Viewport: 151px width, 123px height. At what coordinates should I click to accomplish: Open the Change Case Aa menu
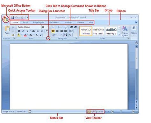[x=31, y=35]
